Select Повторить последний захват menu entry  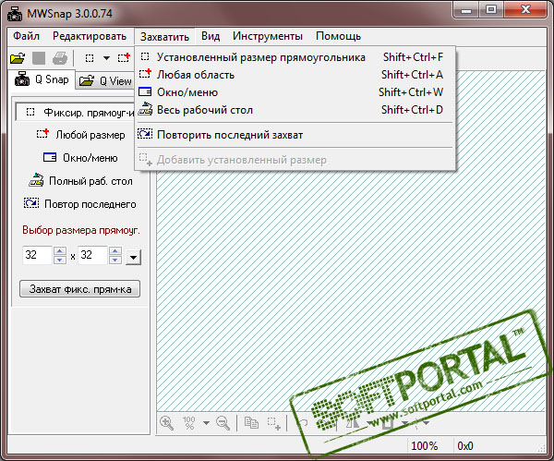tap(295, 135)
